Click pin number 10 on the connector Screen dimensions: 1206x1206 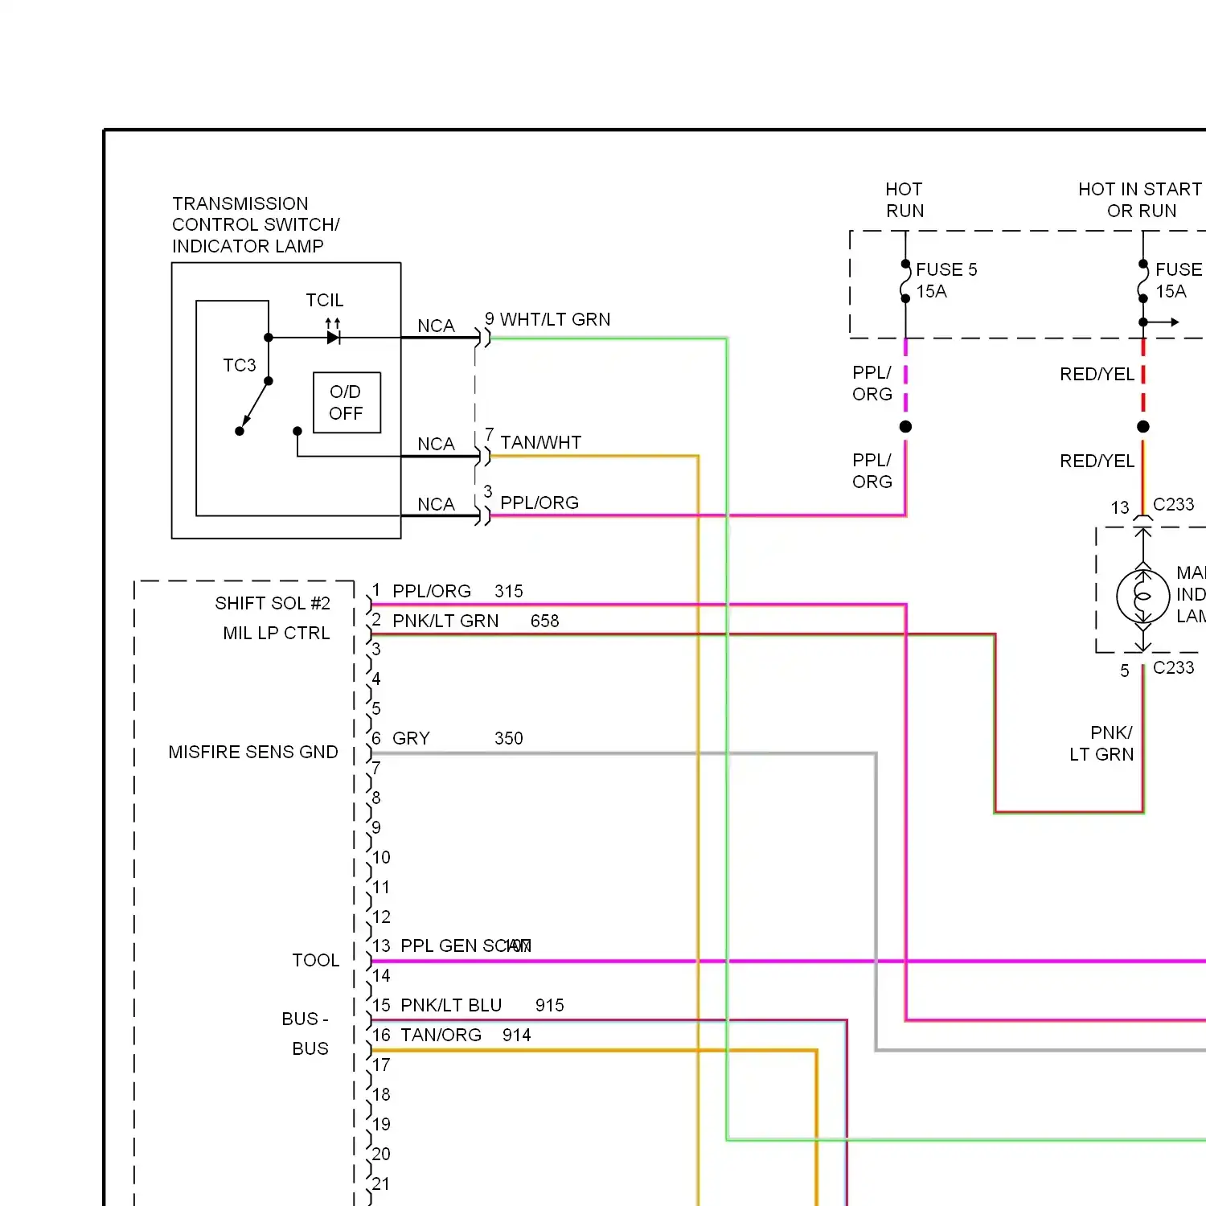(381, 857)
